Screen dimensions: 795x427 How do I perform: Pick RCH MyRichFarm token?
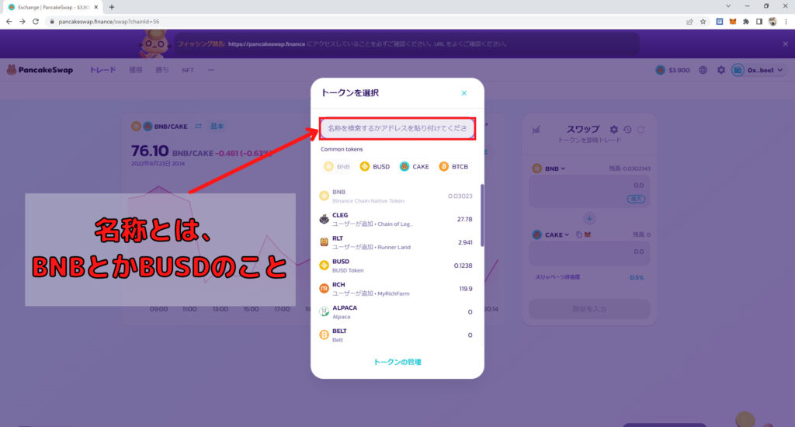point(397,289)
